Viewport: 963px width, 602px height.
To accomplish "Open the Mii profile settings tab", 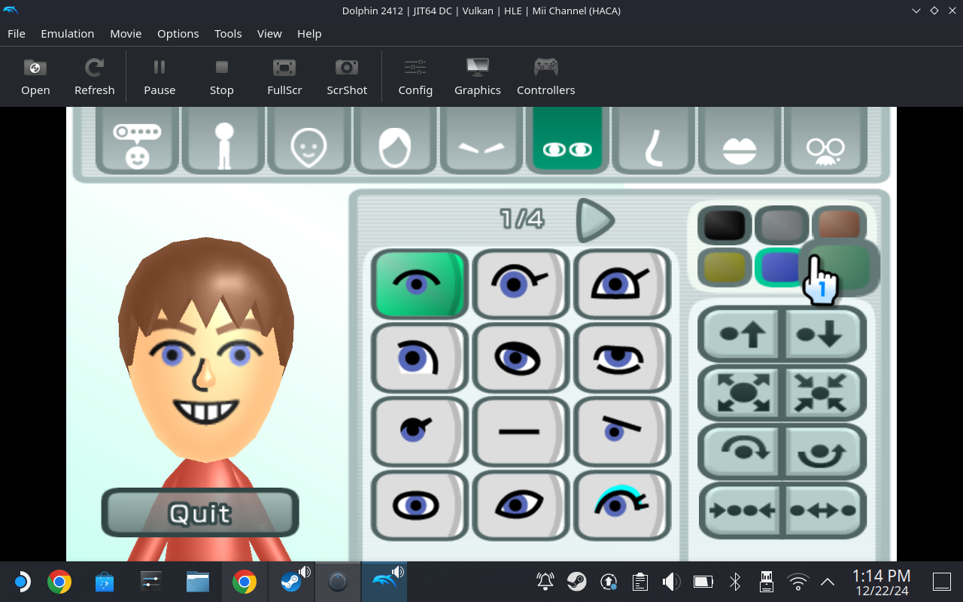I will [137, 140].
